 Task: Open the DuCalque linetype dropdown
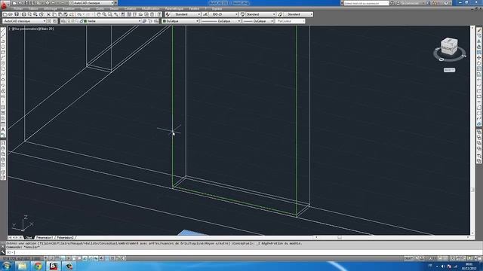click(221, 21)
